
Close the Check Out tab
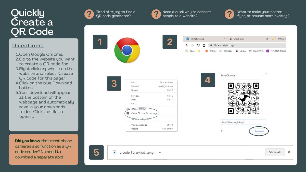point(267,39)
